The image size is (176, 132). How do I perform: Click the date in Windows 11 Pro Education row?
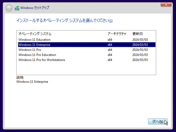coord(140,55)
